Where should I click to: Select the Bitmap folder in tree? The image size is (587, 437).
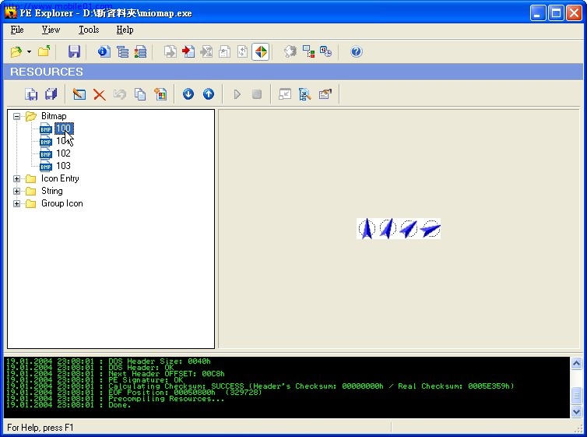click(54, 116)
